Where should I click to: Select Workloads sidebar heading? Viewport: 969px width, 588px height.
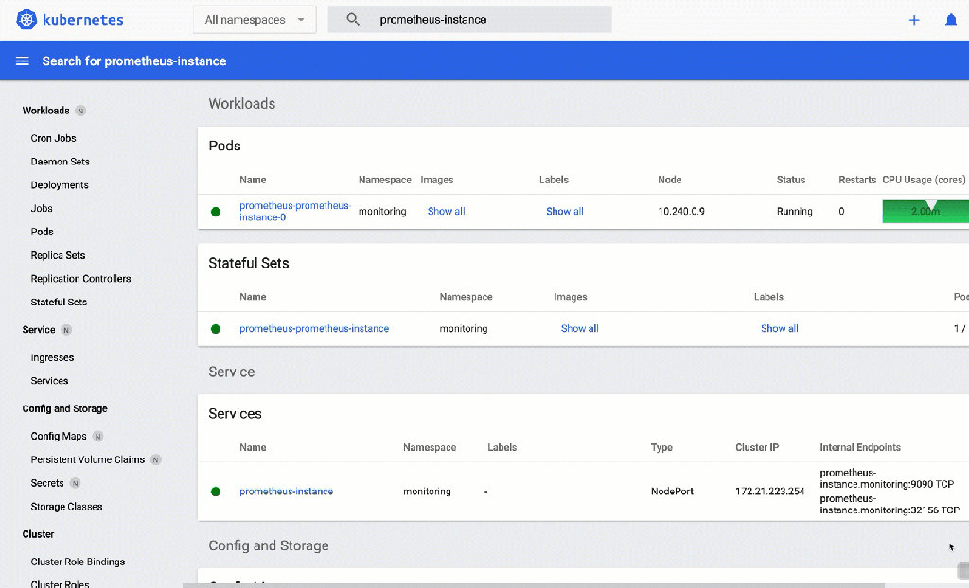coord(45,111)
